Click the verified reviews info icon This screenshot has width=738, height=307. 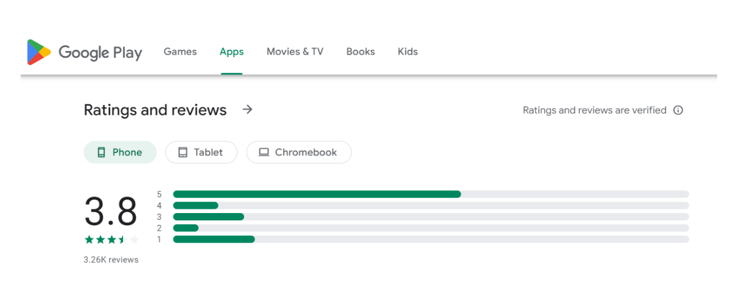(x=678, y=111)
